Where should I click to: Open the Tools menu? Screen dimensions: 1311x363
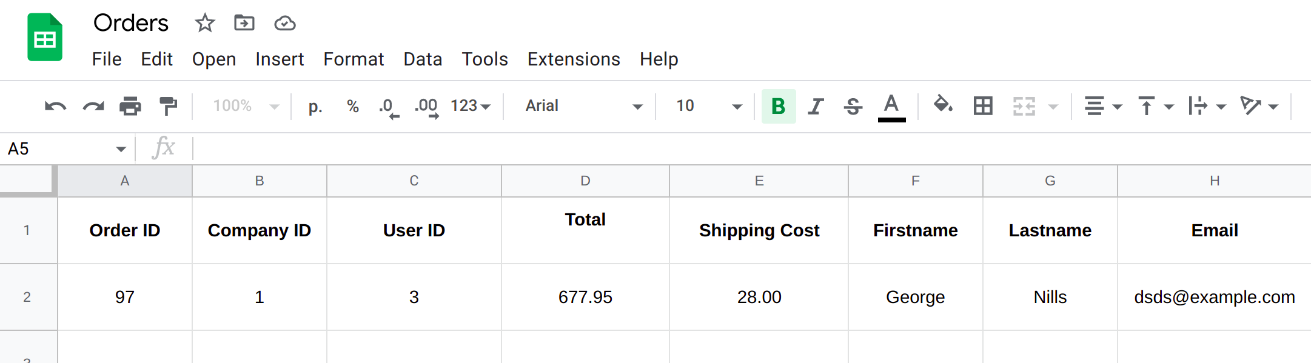click(485, 59)
